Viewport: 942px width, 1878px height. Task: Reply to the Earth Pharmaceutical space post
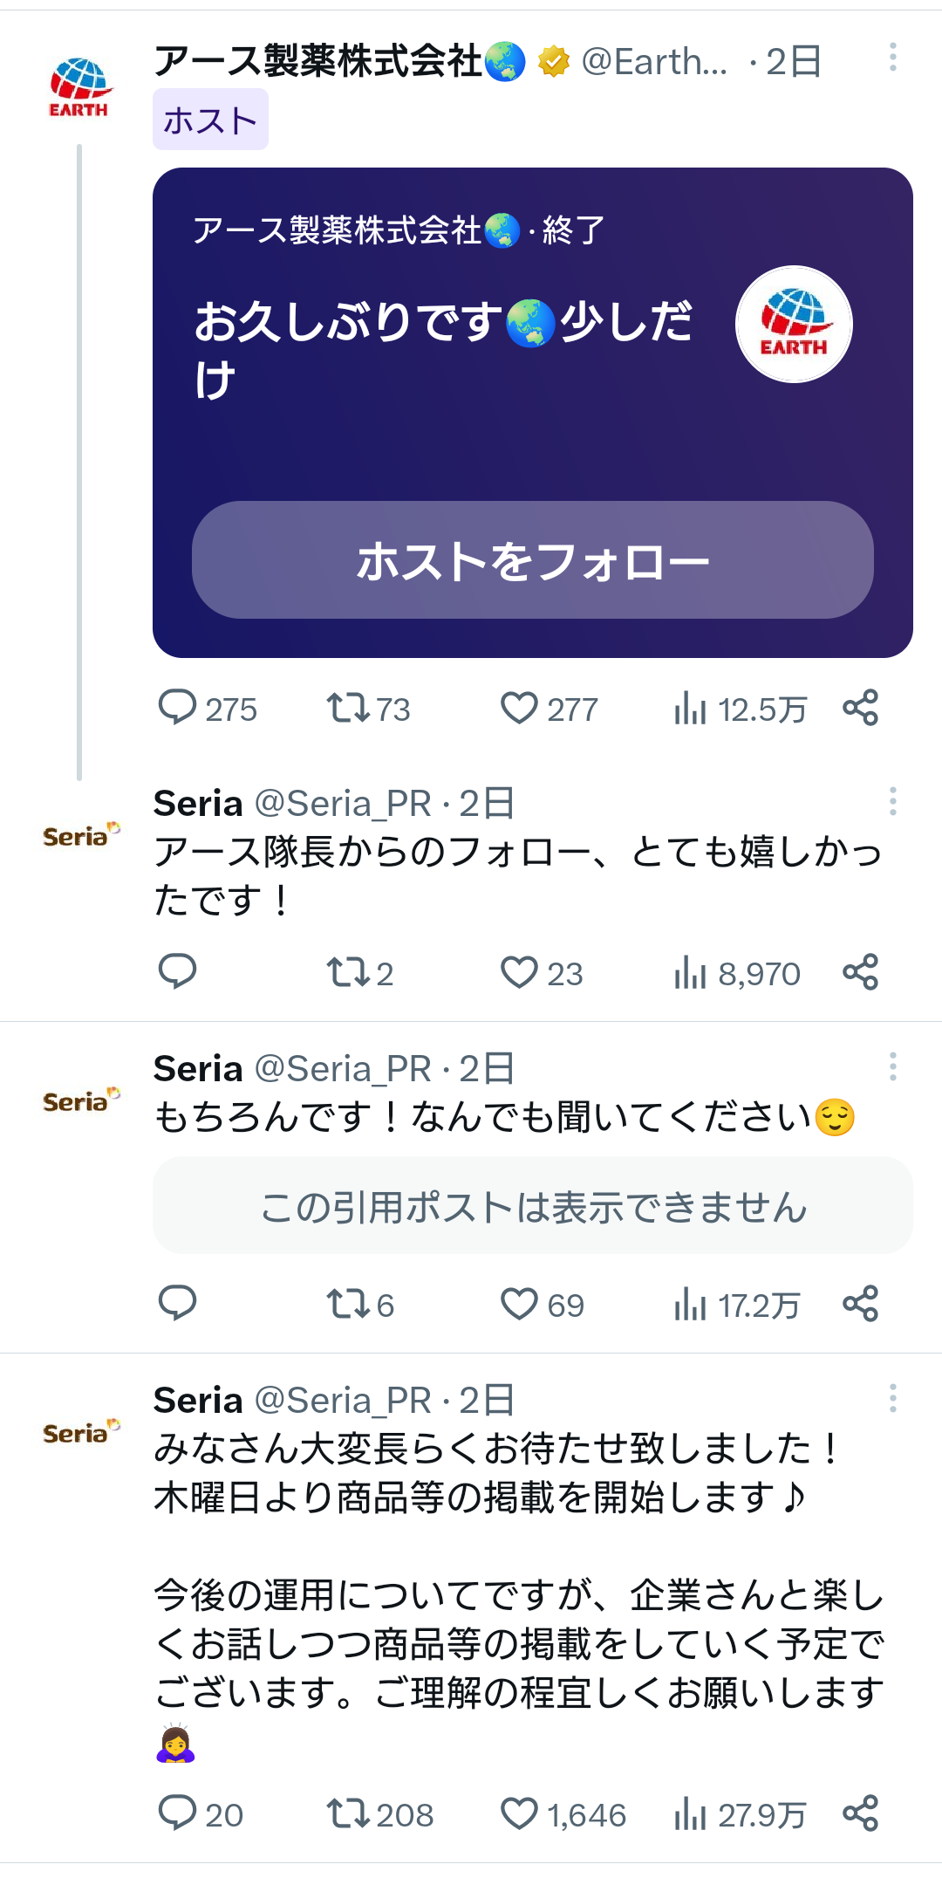[177, 708]
